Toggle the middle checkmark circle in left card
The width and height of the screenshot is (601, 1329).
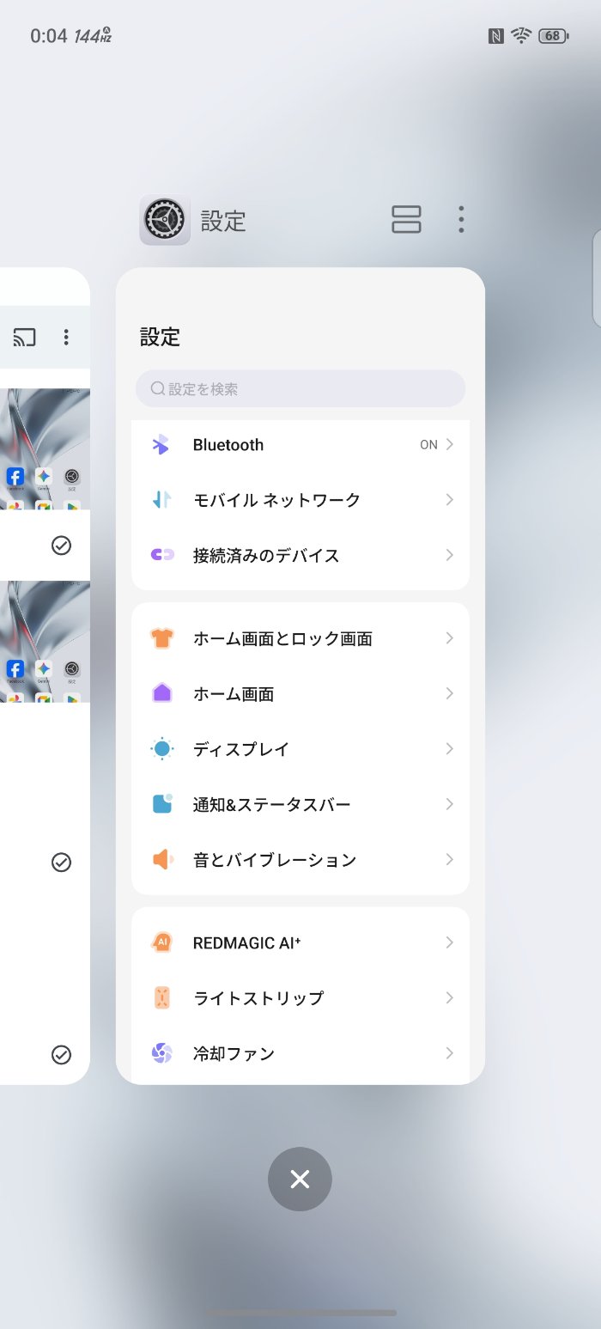tap(61, 863)
